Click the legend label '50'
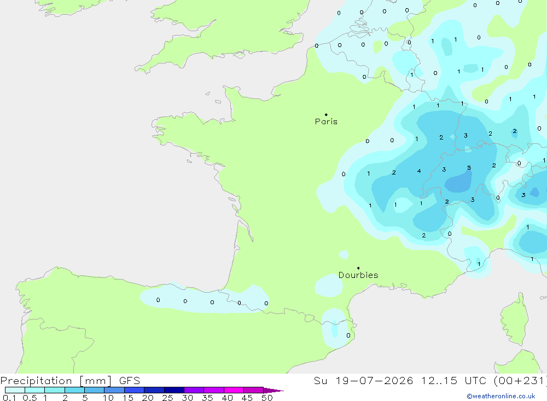 point(267,398)
